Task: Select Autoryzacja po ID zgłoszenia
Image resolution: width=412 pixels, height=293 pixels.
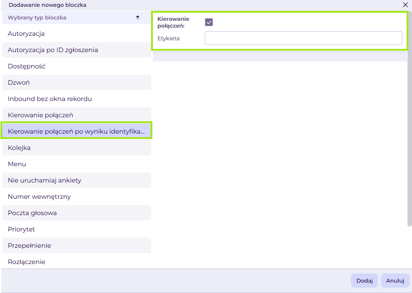Action: click(76, 50)
